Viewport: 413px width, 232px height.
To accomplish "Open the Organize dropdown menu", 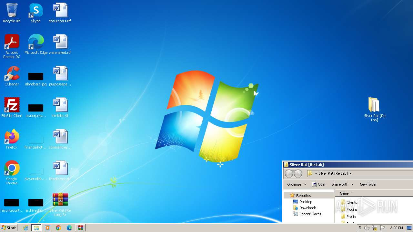I will click(297, 184).
